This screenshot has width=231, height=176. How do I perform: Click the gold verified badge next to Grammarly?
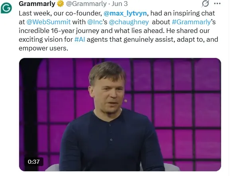[60, 4]
